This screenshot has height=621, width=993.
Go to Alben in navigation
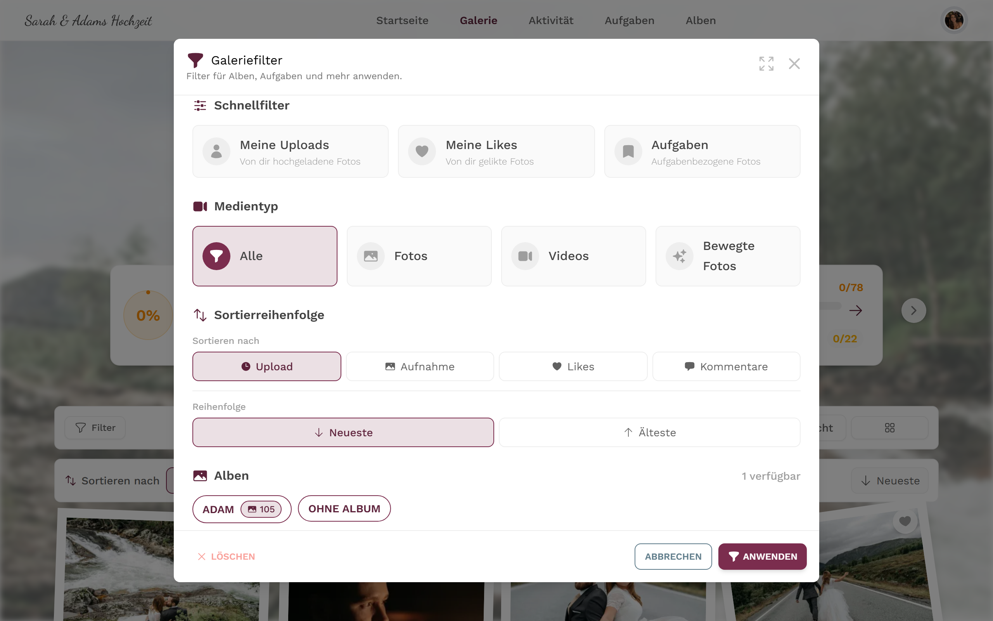click(x=701, y=21)
